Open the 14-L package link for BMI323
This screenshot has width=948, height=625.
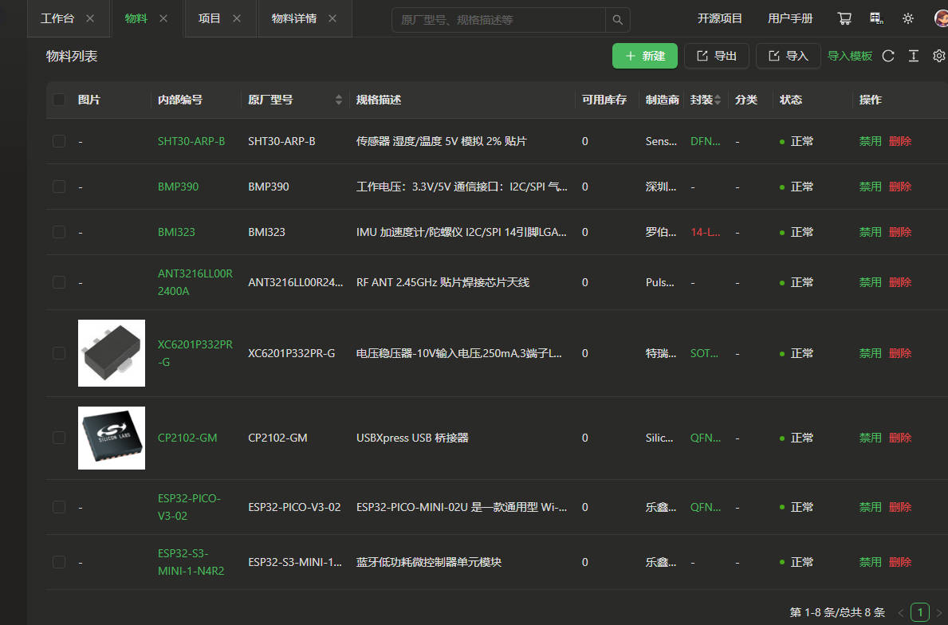point(705,232)
